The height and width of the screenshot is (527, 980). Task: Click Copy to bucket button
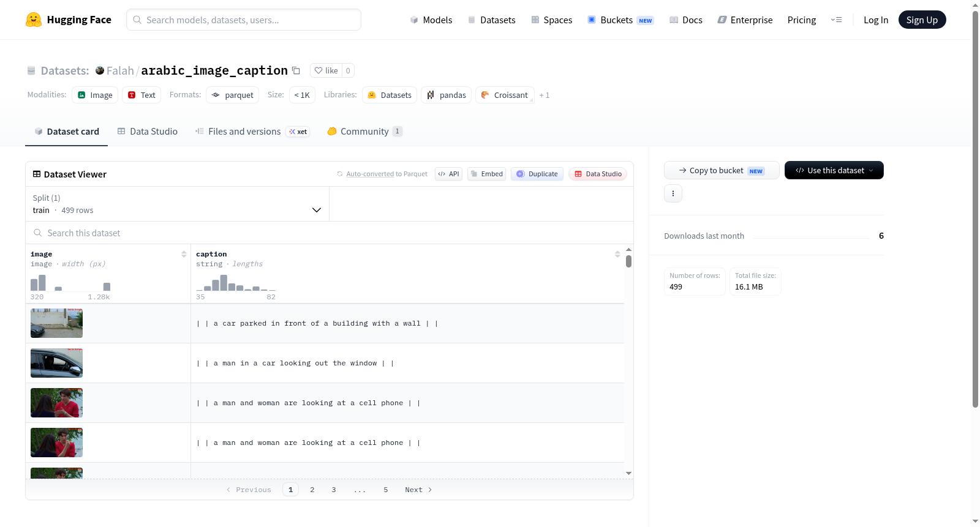(722, 170)
